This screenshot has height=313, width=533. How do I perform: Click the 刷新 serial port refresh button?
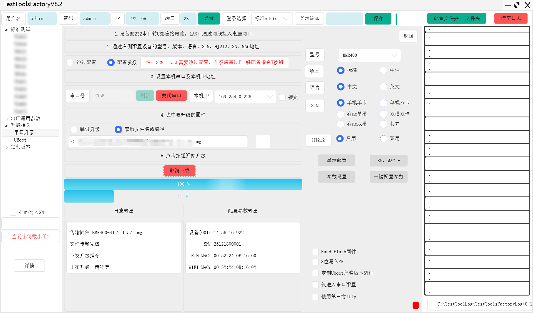pyautogui.click(x=145, y=95)
